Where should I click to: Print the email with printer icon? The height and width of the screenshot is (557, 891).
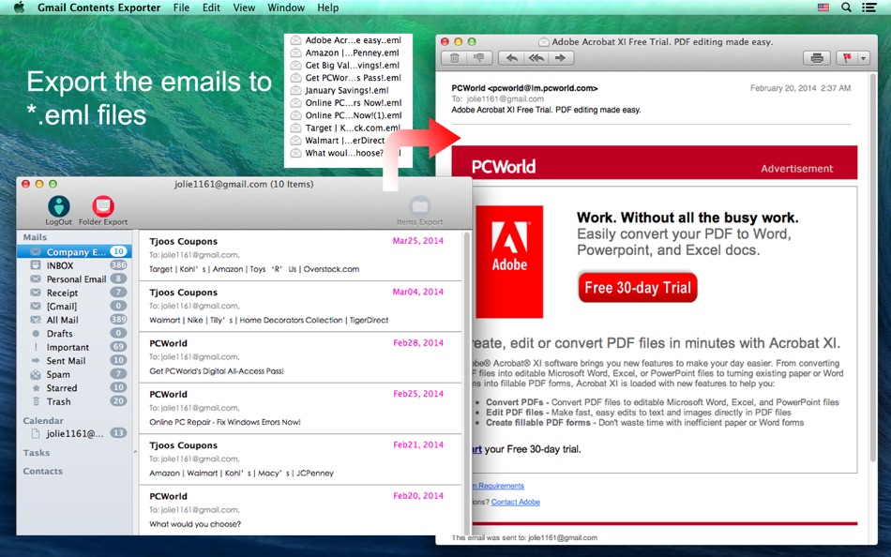[x=817, y=58]
